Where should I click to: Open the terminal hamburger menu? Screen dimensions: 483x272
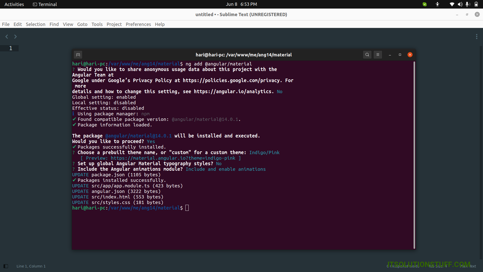378,55
